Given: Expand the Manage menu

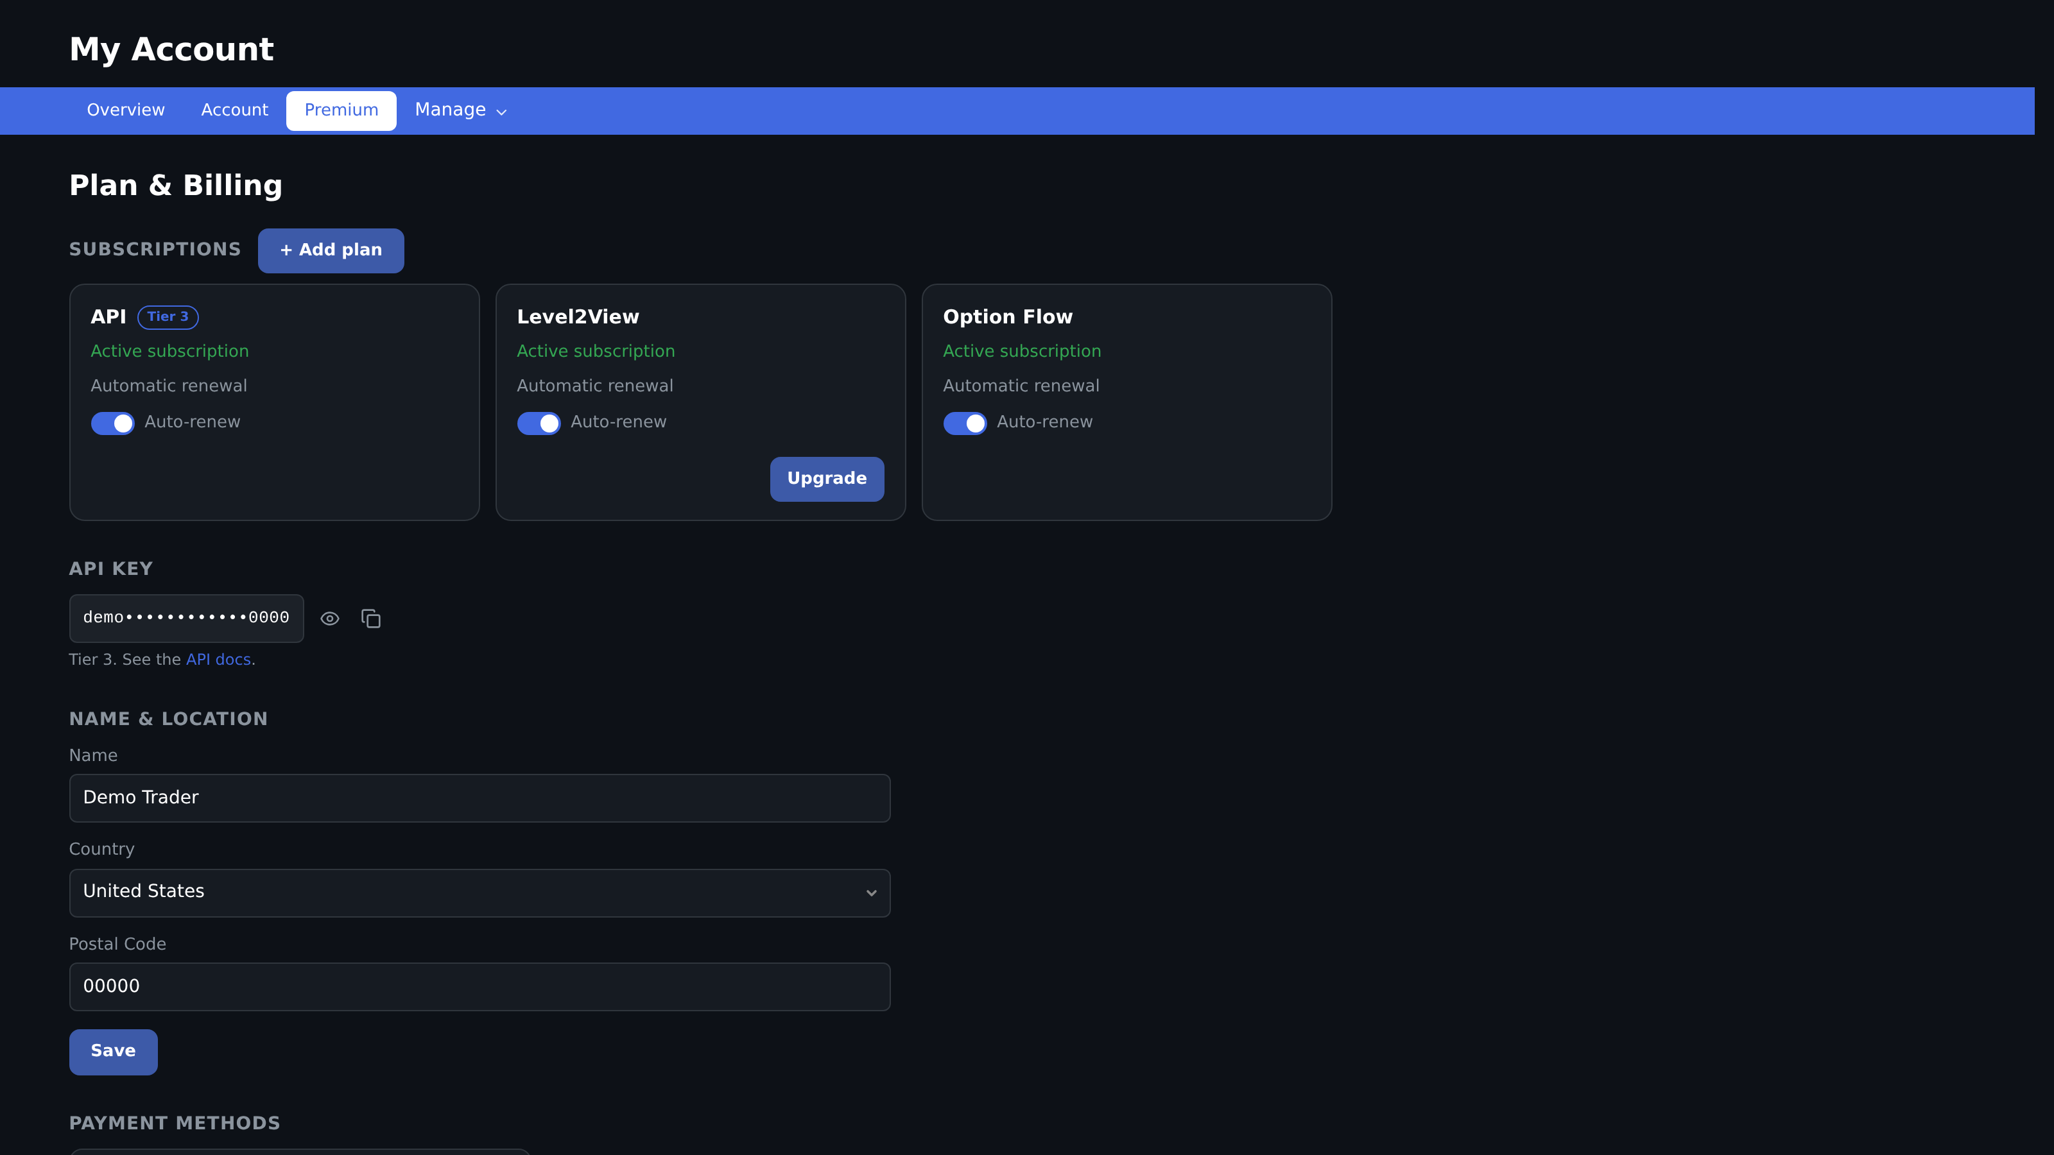Looking at the screenshot, I should [461, 110].
